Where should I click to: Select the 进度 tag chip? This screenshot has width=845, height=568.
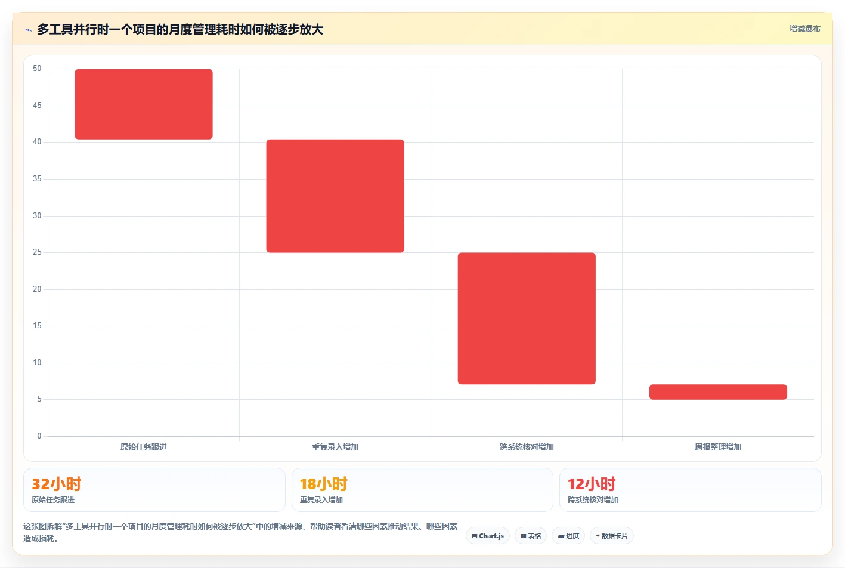[x=568, y=536]
